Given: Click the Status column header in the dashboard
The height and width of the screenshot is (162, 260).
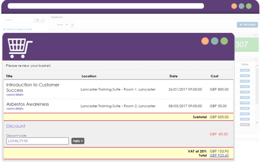Looking at the screenshot, I should [245, 64].
